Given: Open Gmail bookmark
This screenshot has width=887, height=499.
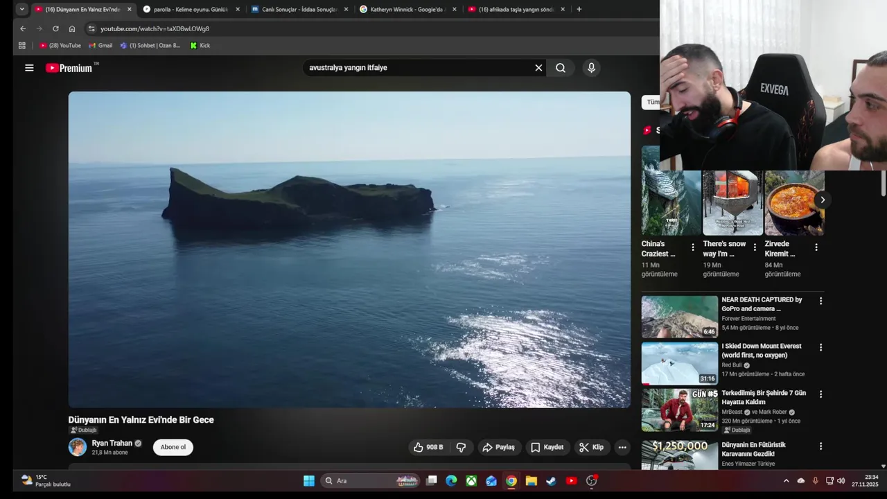Looking at the screenshot, I should click(x=100, y=46).
